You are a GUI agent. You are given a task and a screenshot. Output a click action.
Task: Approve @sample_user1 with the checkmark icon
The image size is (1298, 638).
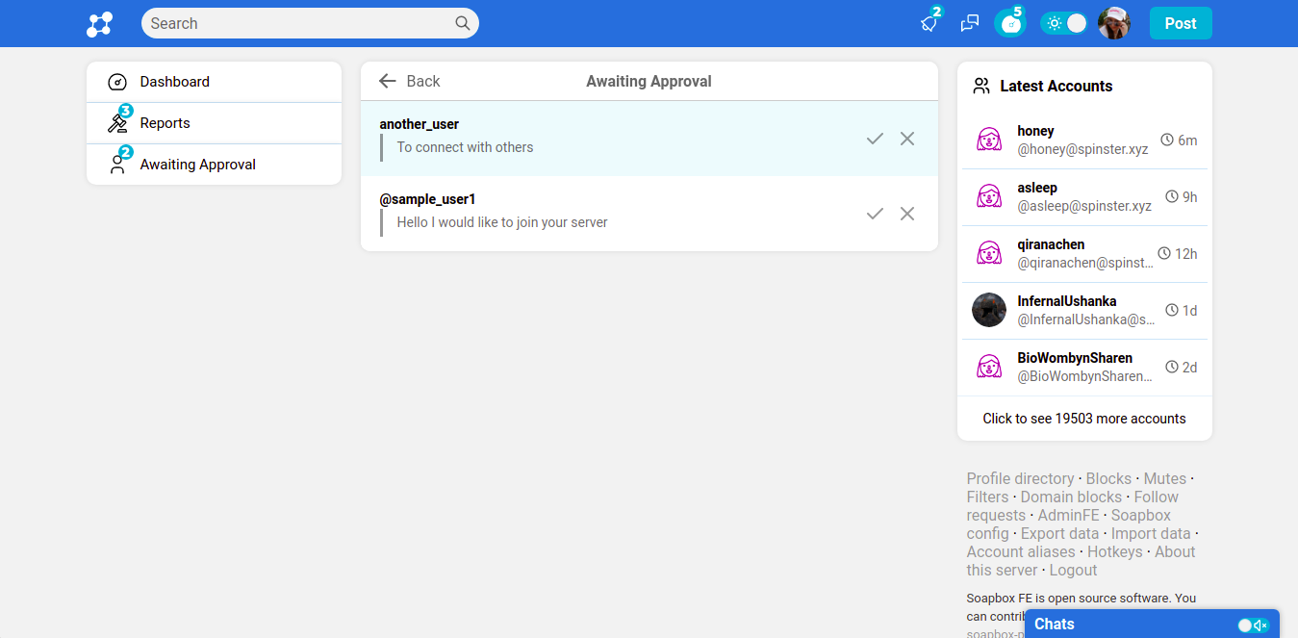coord(875,214)
